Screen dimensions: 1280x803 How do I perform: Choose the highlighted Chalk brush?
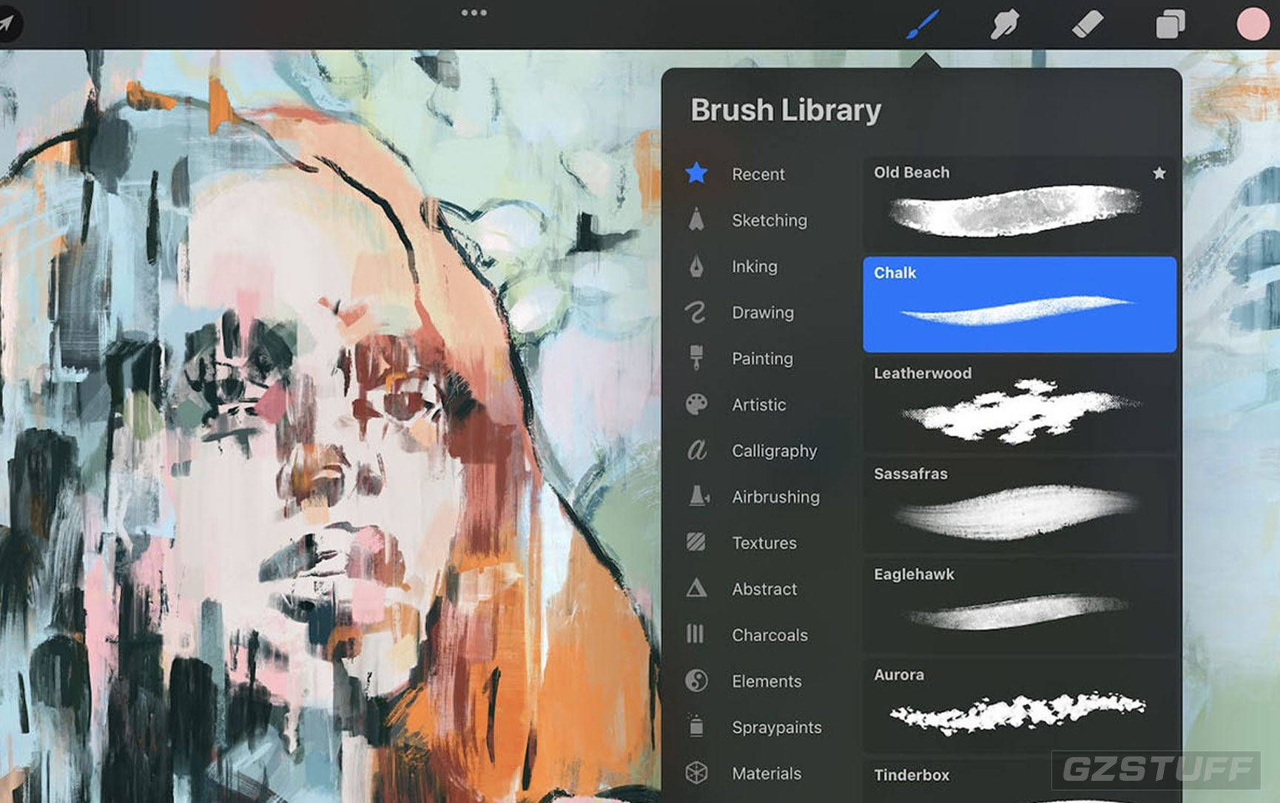[x=1020, y=304]
